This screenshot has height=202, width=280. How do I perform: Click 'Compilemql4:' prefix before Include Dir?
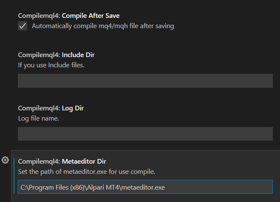[x=39, y=55]
